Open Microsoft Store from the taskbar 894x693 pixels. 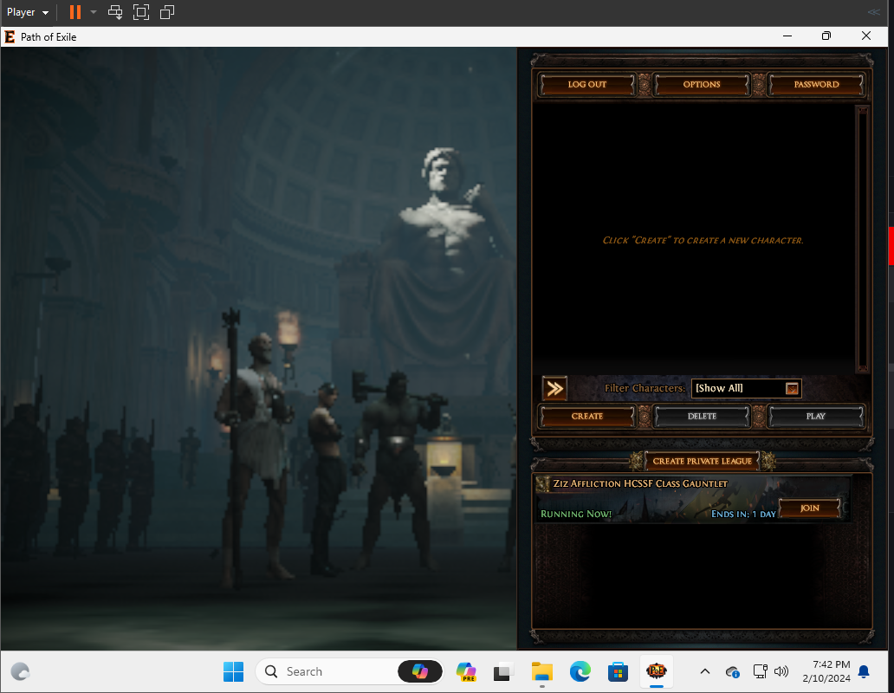618,671
